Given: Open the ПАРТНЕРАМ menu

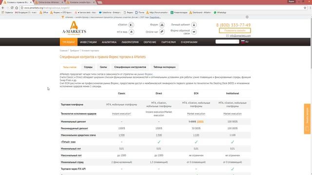Looking at the screenshot, I should tap(169, 42).
